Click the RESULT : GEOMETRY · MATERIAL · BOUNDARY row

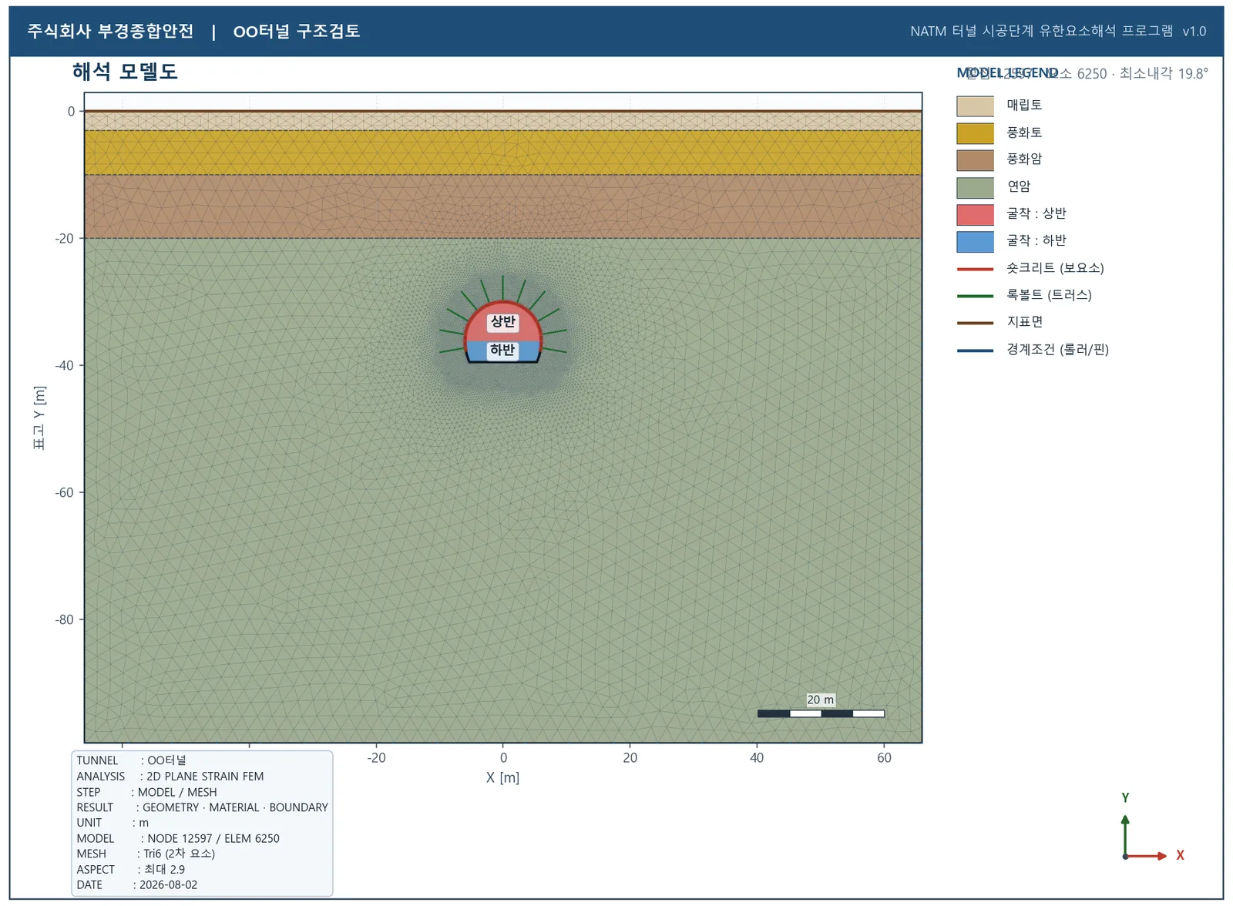pos(202,807)
